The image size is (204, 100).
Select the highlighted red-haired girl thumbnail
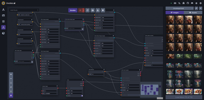coord(189,92)
